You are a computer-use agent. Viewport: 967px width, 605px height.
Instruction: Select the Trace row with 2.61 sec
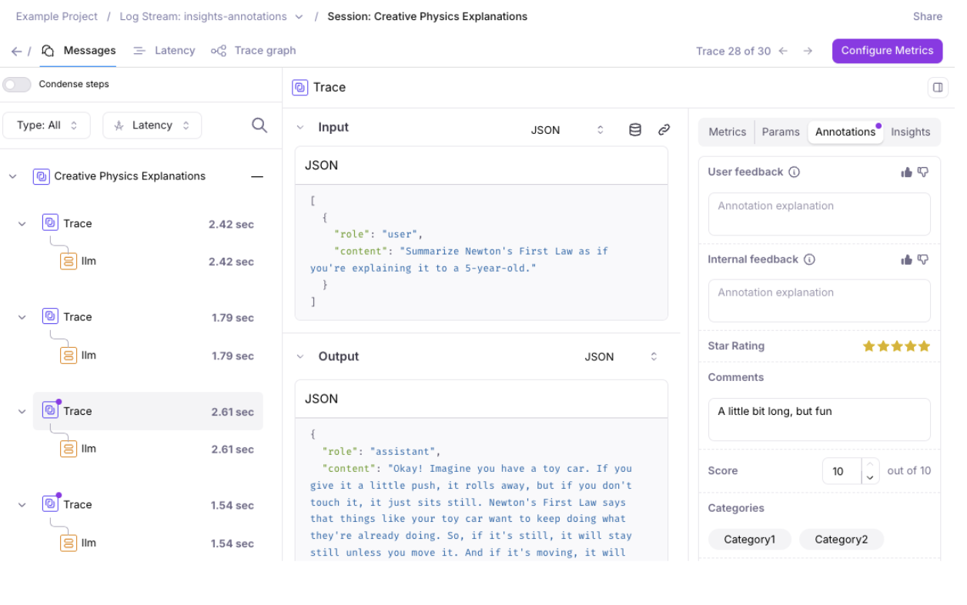pos(148,411)
